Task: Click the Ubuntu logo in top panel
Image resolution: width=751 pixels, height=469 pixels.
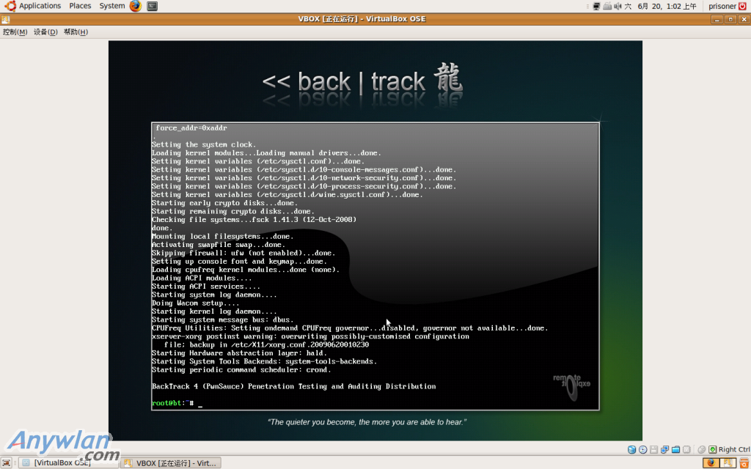Action: tap(10, 6)
